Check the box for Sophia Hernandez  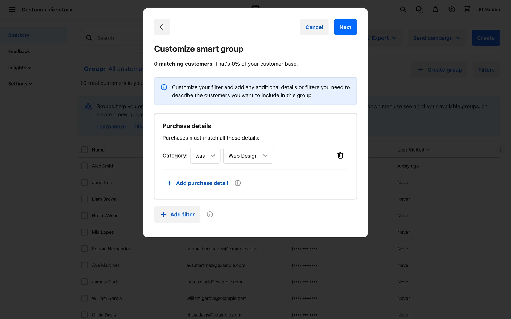pos(84,249)
